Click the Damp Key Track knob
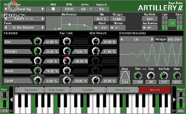This screenshot has width=186, height=114. pos(67,61)
